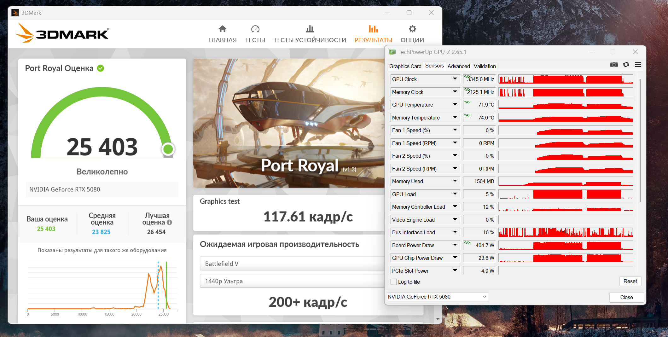Open the Bus Interface Load dropdown

tap(455, 232)
